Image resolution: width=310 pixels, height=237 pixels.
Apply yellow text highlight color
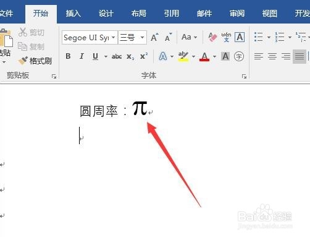pos(183,56)
